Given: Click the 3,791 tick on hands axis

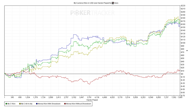Looking at the screenshot, I should [x=89, y=97].
